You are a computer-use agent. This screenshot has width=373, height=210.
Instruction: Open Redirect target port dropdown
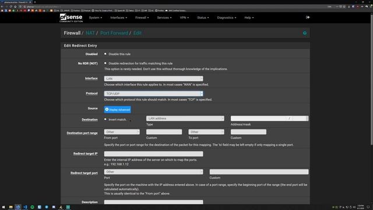pos(153,171)
